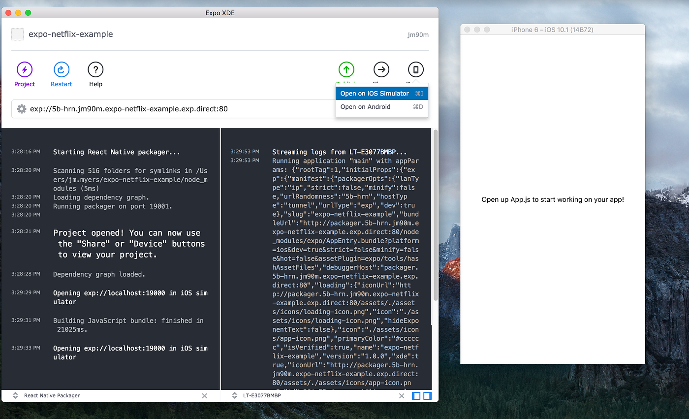Toggle the right pane layout square icon
This screenshot has height=419, width=689.
point(426,395)
